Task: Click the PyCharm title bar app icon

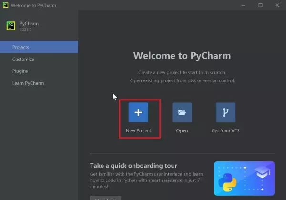Action: coord(5,5)
